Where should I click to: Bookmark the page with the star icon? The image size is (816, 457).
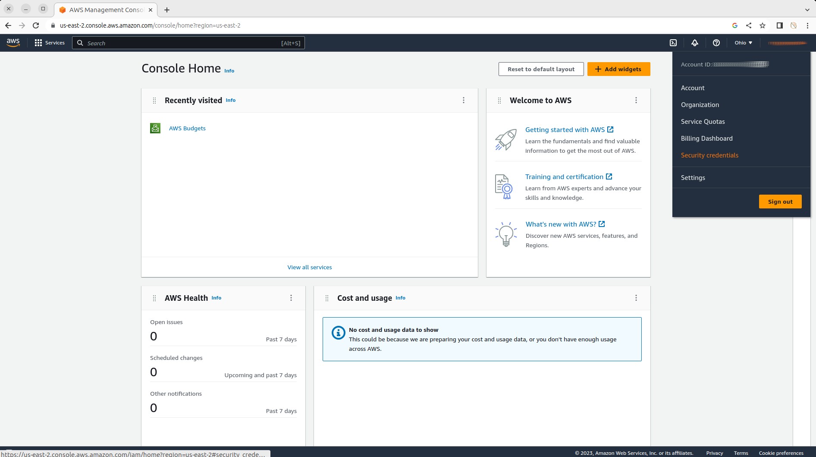click(763, 25)
